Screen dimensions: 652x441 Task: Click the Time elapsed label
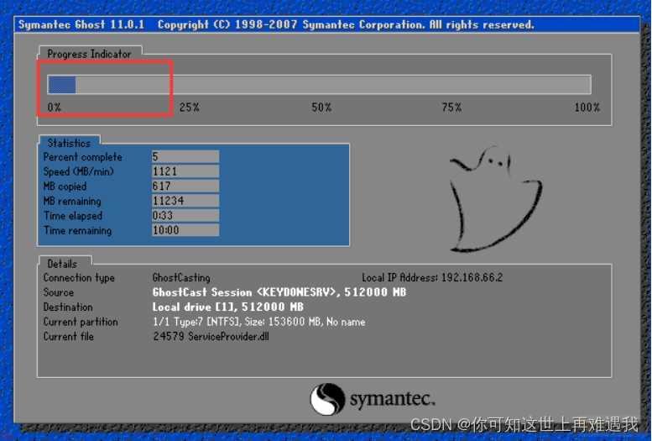tap(73, 216)
